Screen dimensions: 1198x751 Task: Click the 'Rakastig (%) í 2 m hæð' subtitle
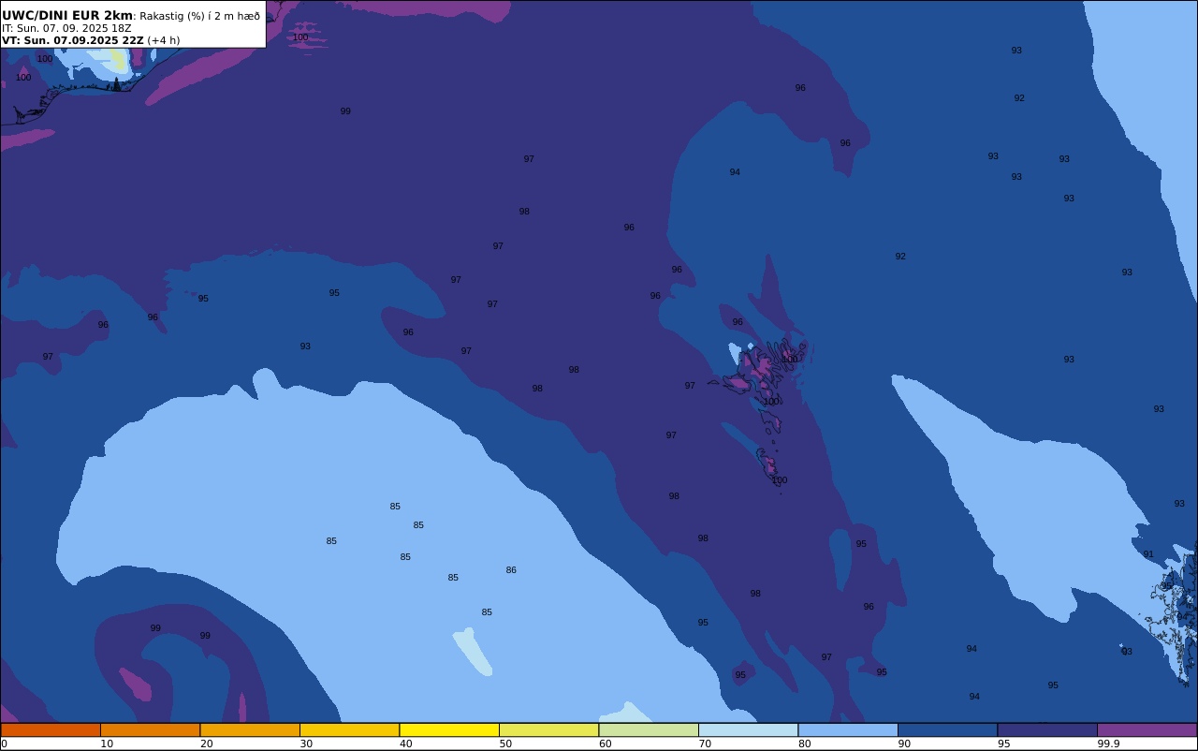[199, 16]
